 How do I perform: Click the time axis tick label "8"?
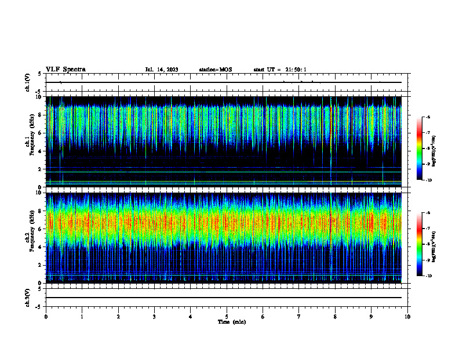(335, 317)
